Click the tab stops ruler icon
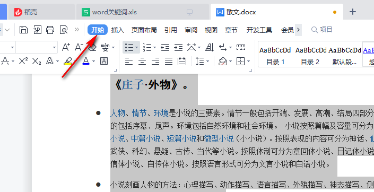 (241, 47)
